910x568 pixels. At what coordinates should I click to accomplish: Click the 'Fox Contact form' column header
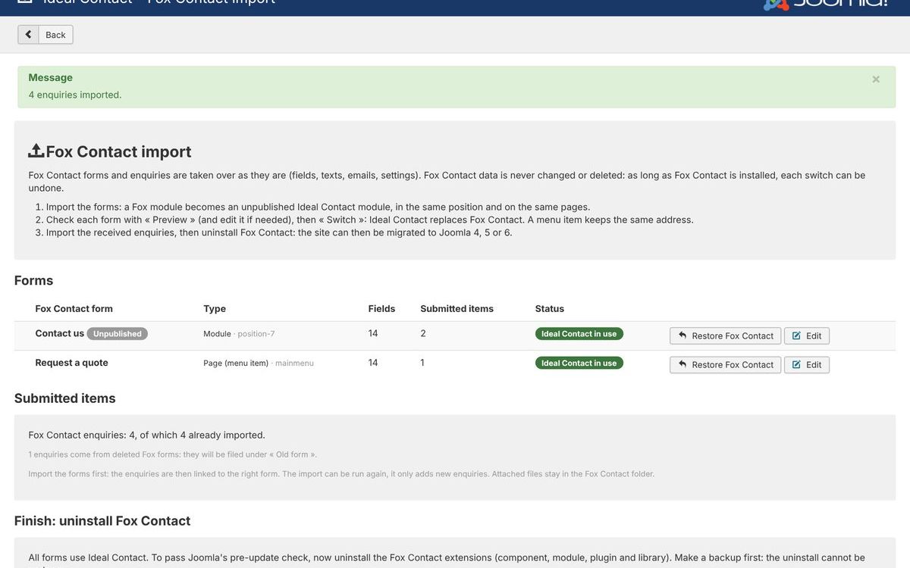74,308
